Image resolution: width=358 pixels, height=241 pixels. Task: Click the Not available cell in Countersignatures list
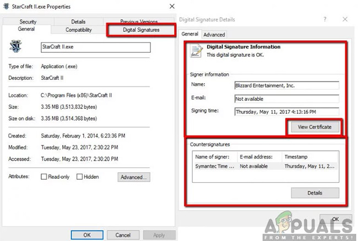254,166
